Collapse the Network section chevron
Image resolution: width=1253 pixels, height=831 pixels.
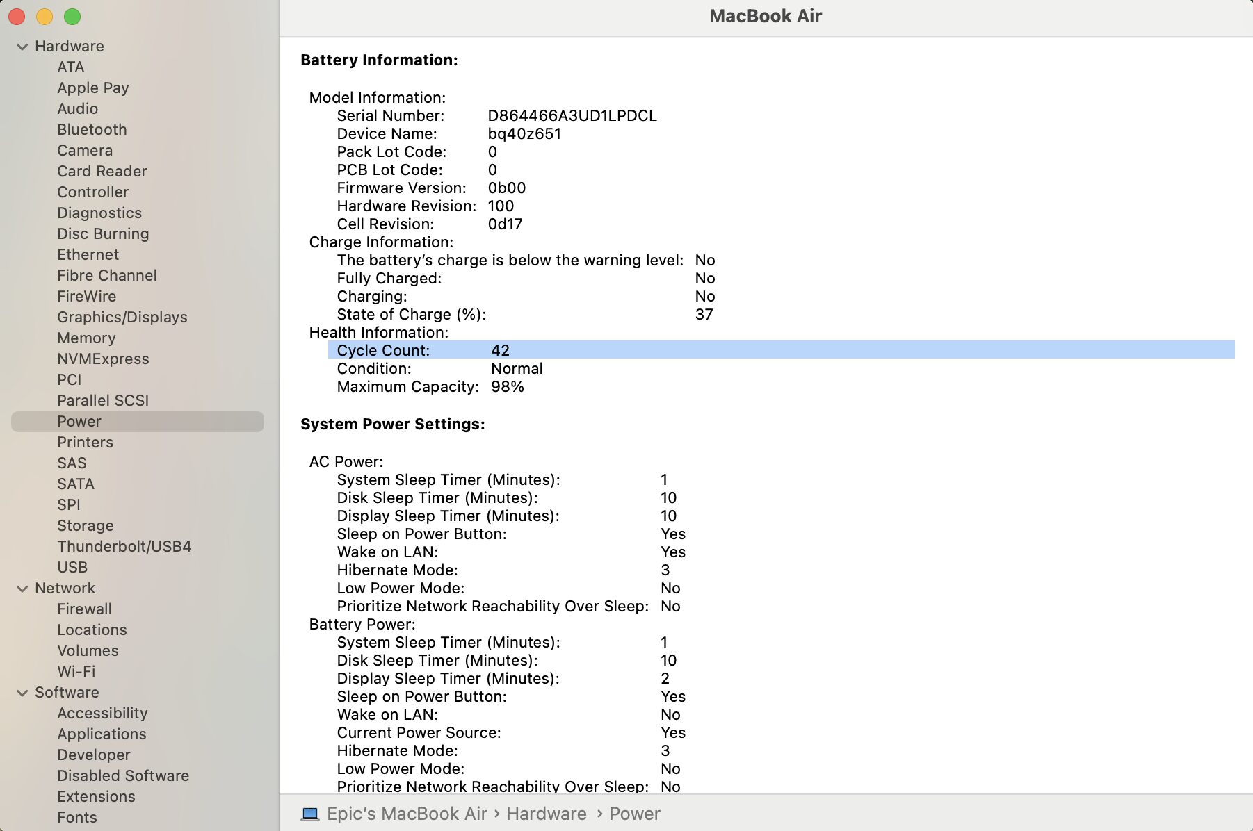(x=22, y=589)
